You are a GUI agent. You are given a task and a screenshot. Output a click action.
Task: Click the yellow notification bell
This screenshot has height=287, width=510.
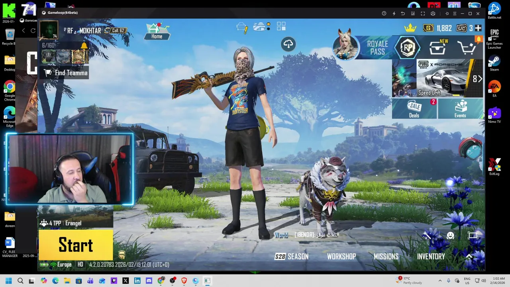[x=84, y=46]
